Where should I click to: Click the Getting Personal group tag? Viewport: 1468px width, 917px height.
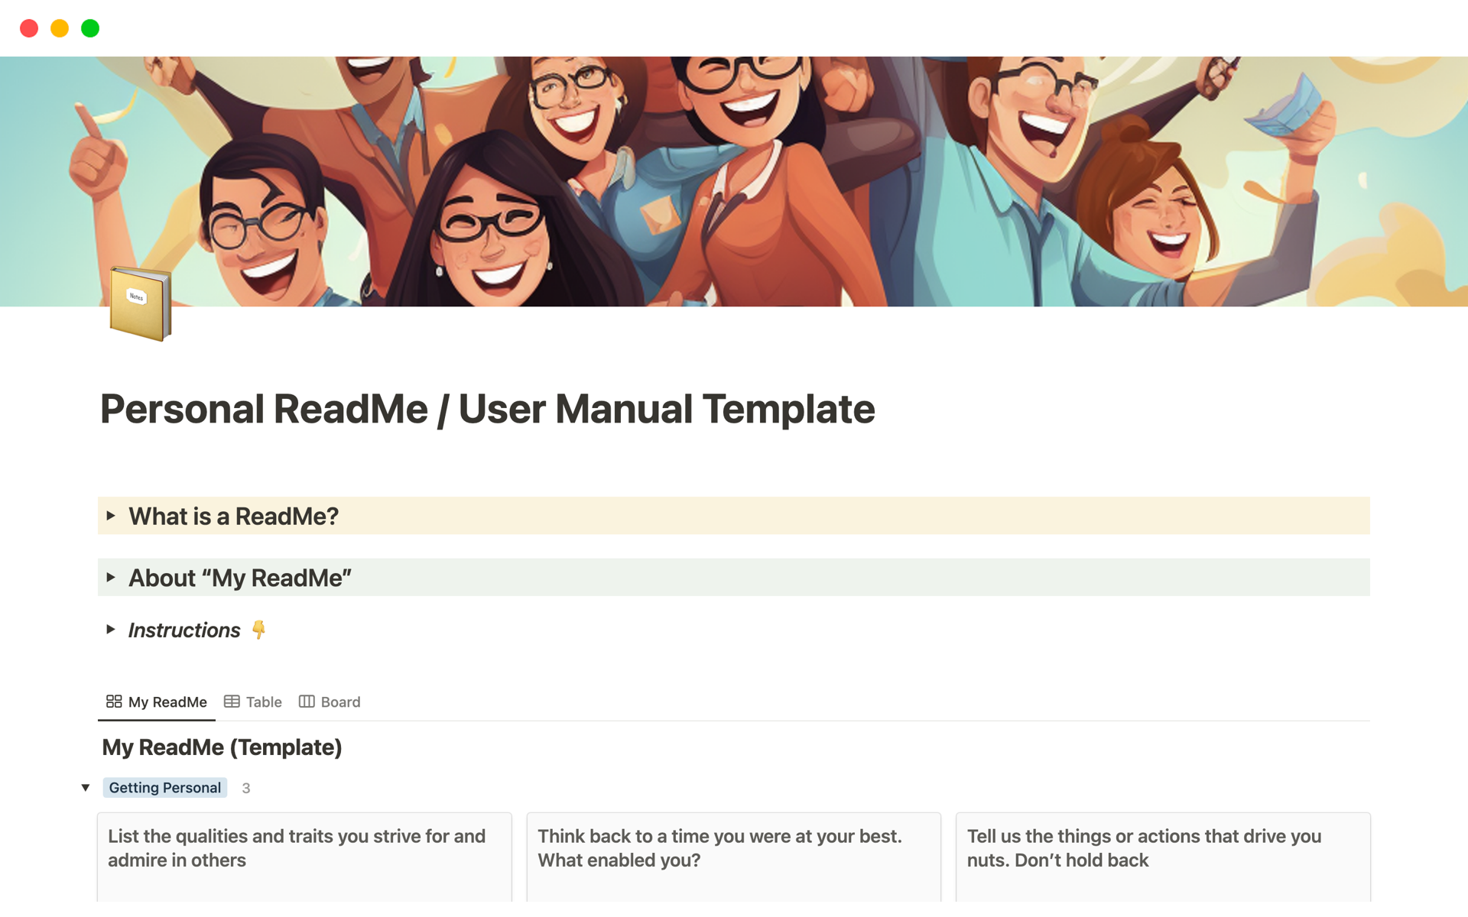(x=164, y=787)
